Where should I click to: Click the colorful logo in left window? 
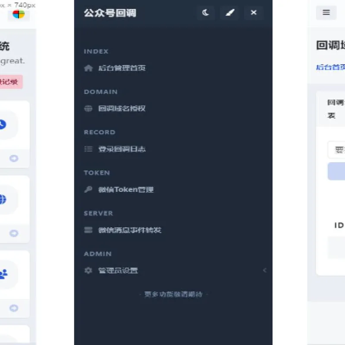19,14
